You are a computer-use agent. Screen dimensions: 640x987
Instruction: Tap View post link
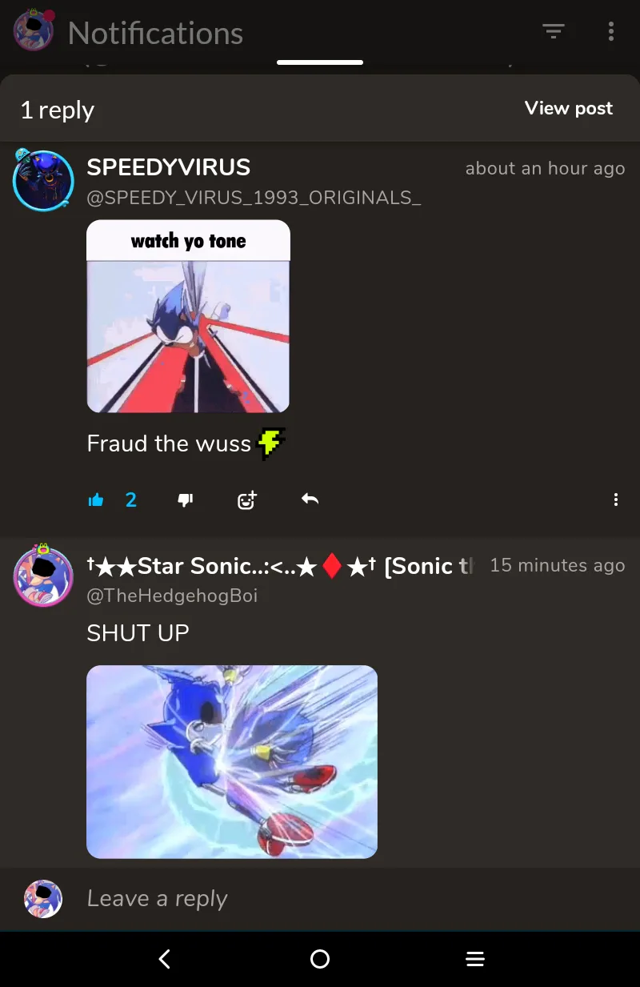coord(569,108)
